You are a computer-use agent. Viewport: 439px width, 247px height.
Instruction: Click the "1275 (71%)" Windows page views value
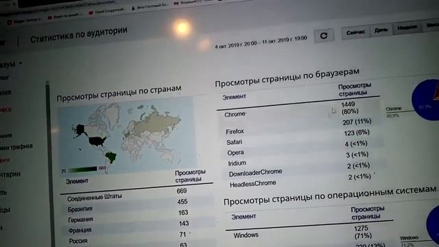point(363,232)
